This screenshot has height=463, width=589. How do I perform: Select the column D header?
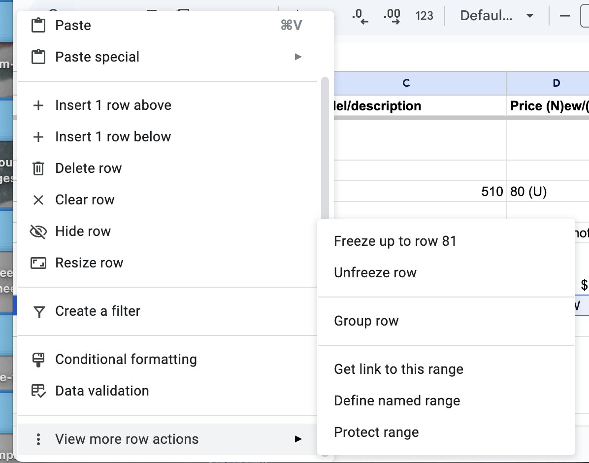point(556,83)
